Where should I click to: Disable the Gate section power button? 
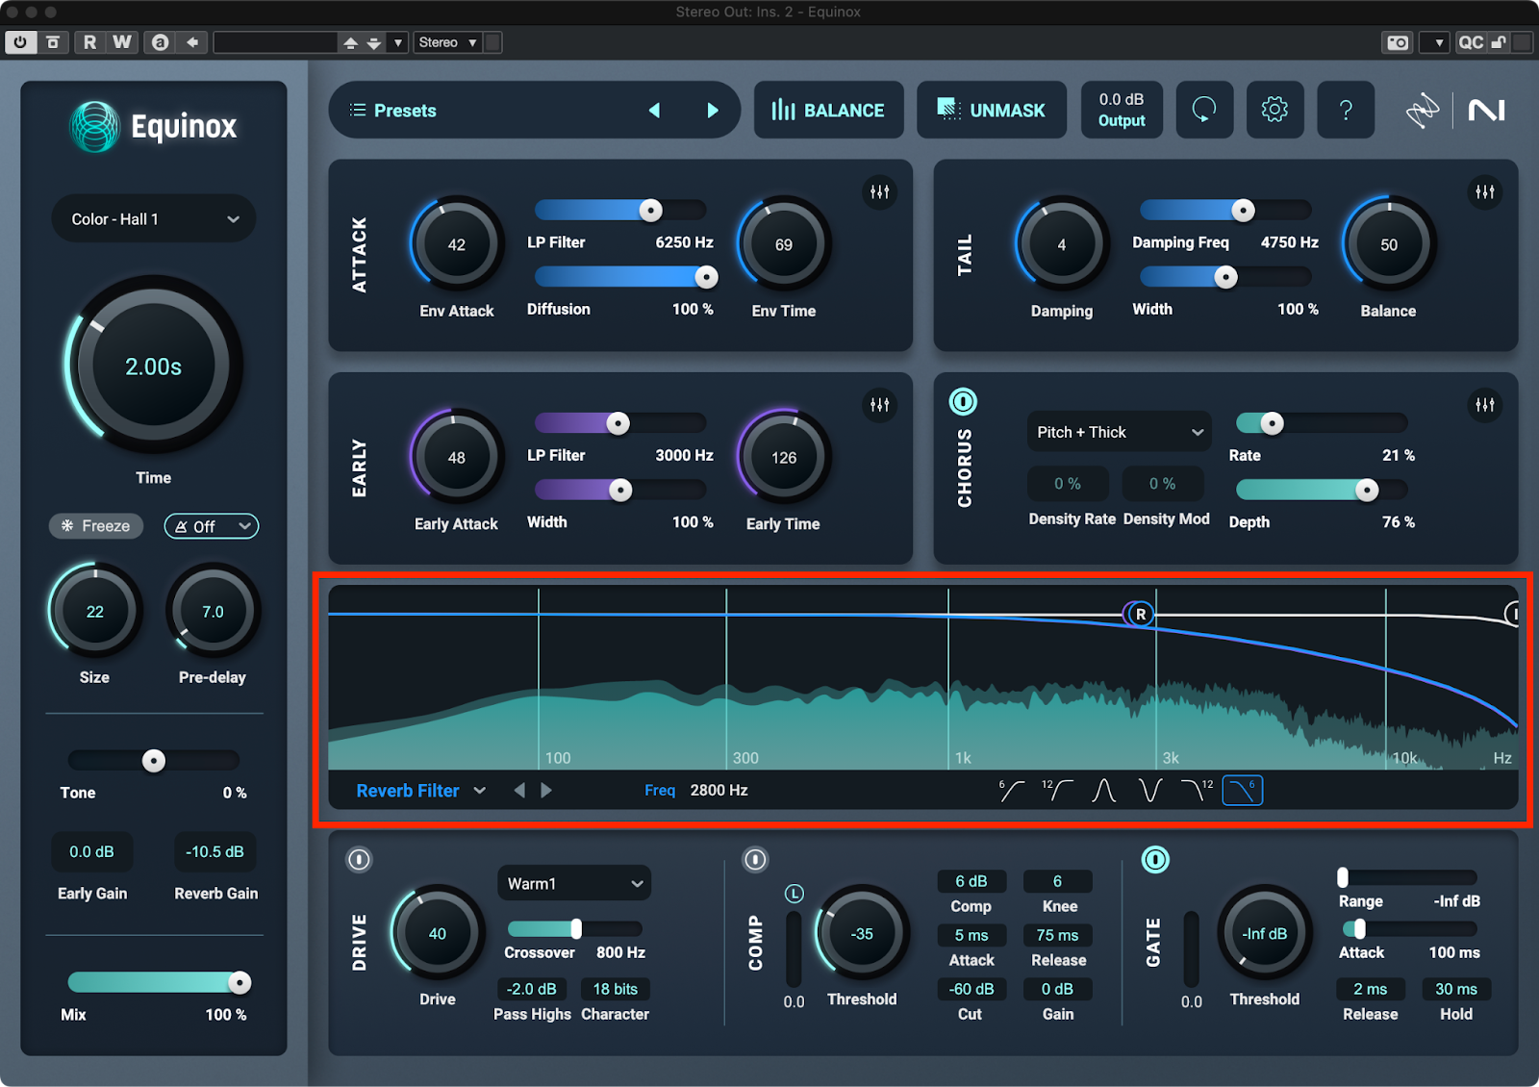pos(1154,859)
